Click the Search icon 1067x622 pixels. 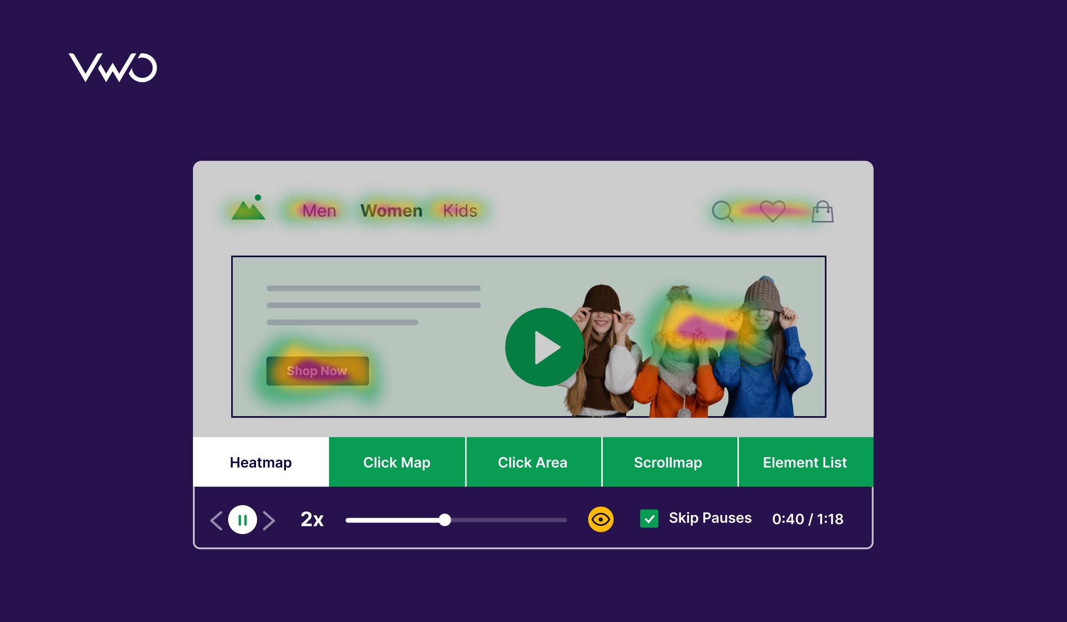pos(722,212)
